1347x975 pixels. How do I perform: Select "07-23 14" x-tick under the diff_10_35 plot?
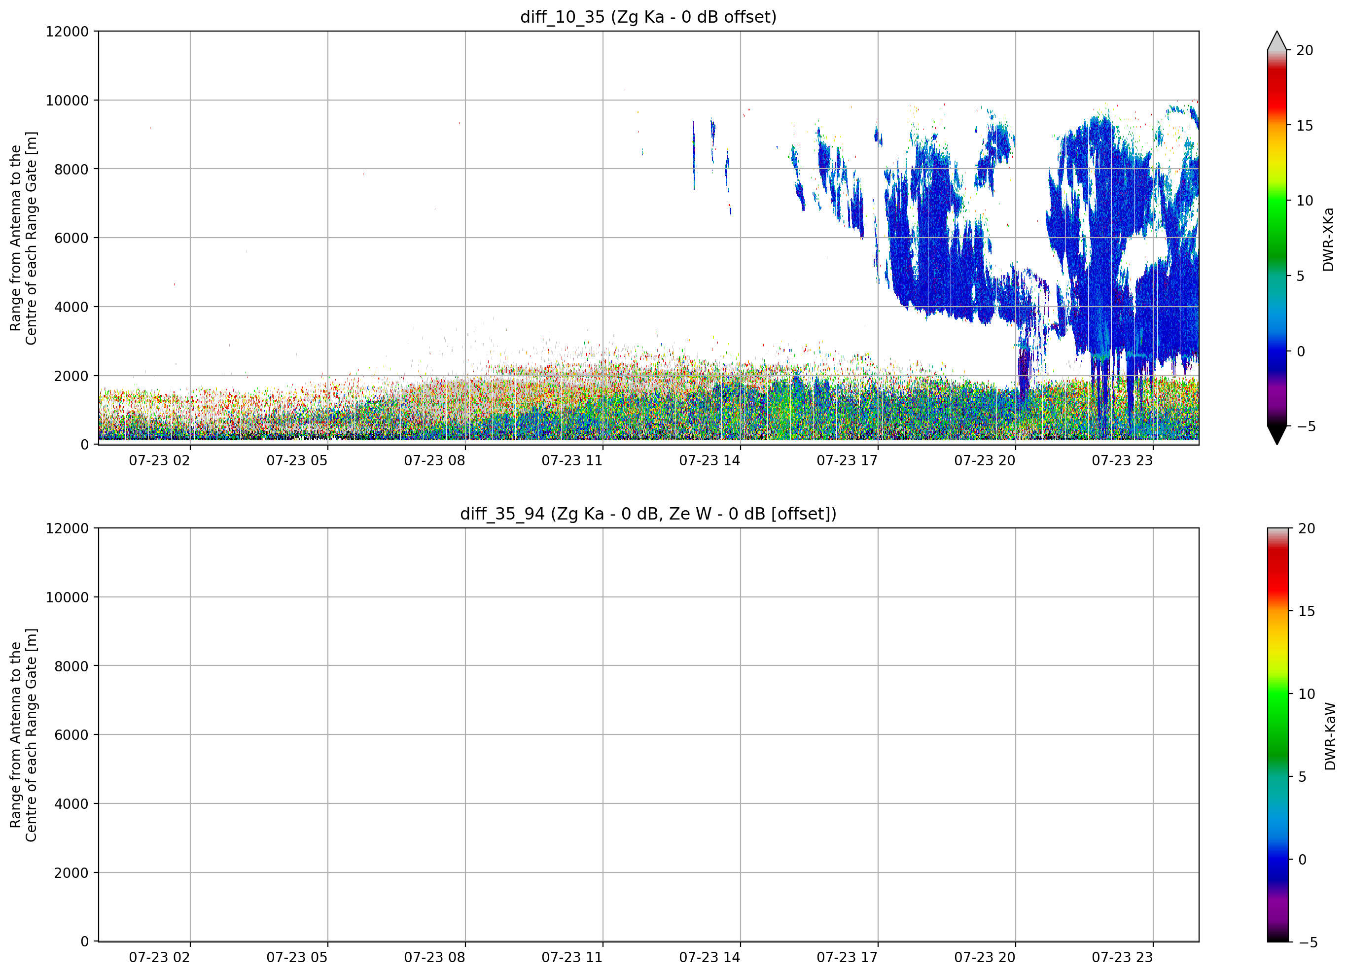click(709, 461)
